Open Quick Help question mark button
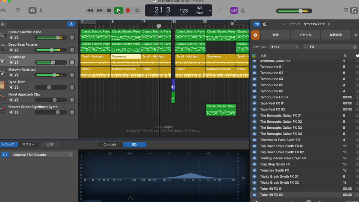Image resolution: width=359 pixels, height=202 pixels. tap(18, 10)
